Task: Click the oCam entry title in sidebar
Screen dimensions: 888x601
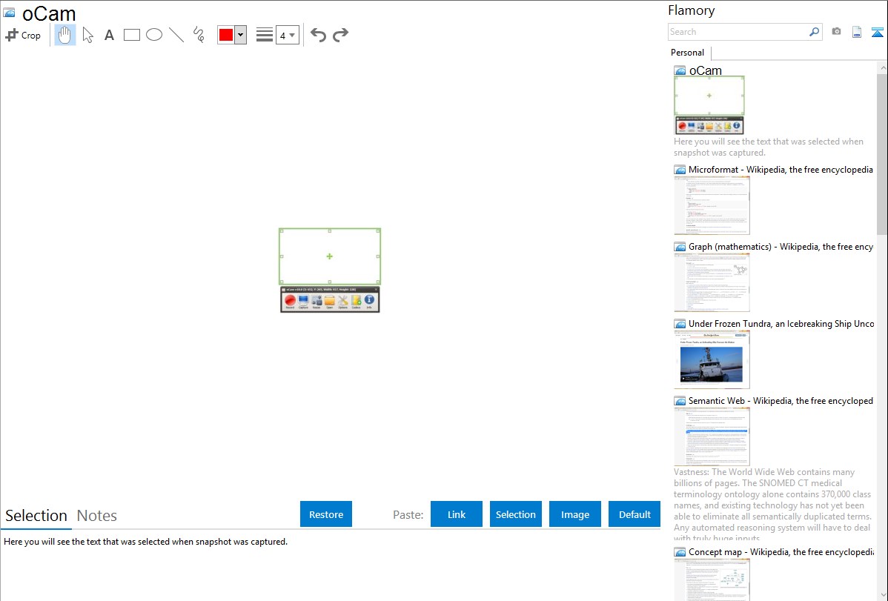Action: click(x=705, y=70)
